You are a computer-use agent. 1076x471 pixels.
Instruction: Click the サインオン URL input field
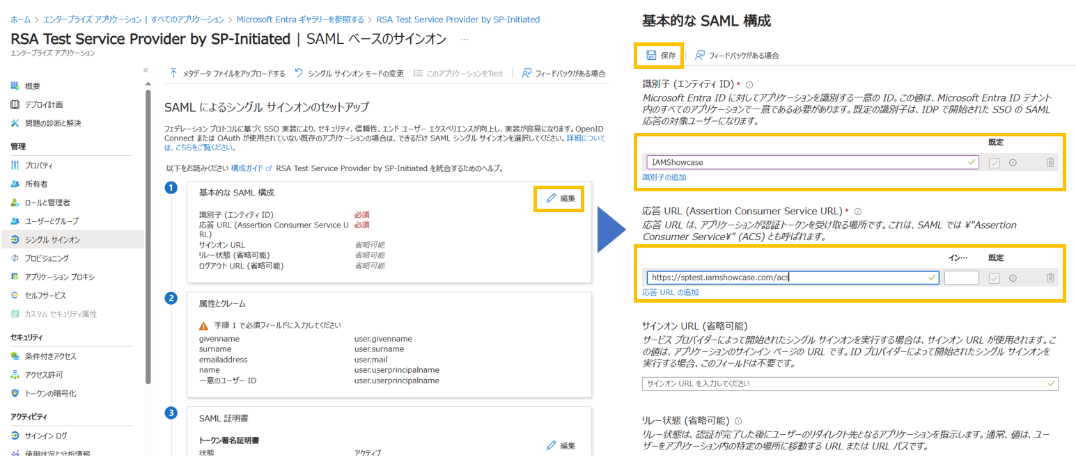(x=850, y=383)
